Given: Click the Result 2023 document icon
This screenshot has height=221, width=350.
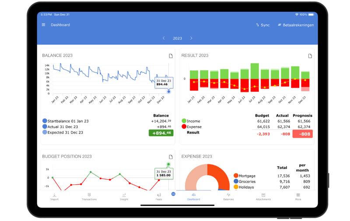Looking at the screenshot, I should coord(310,56).
